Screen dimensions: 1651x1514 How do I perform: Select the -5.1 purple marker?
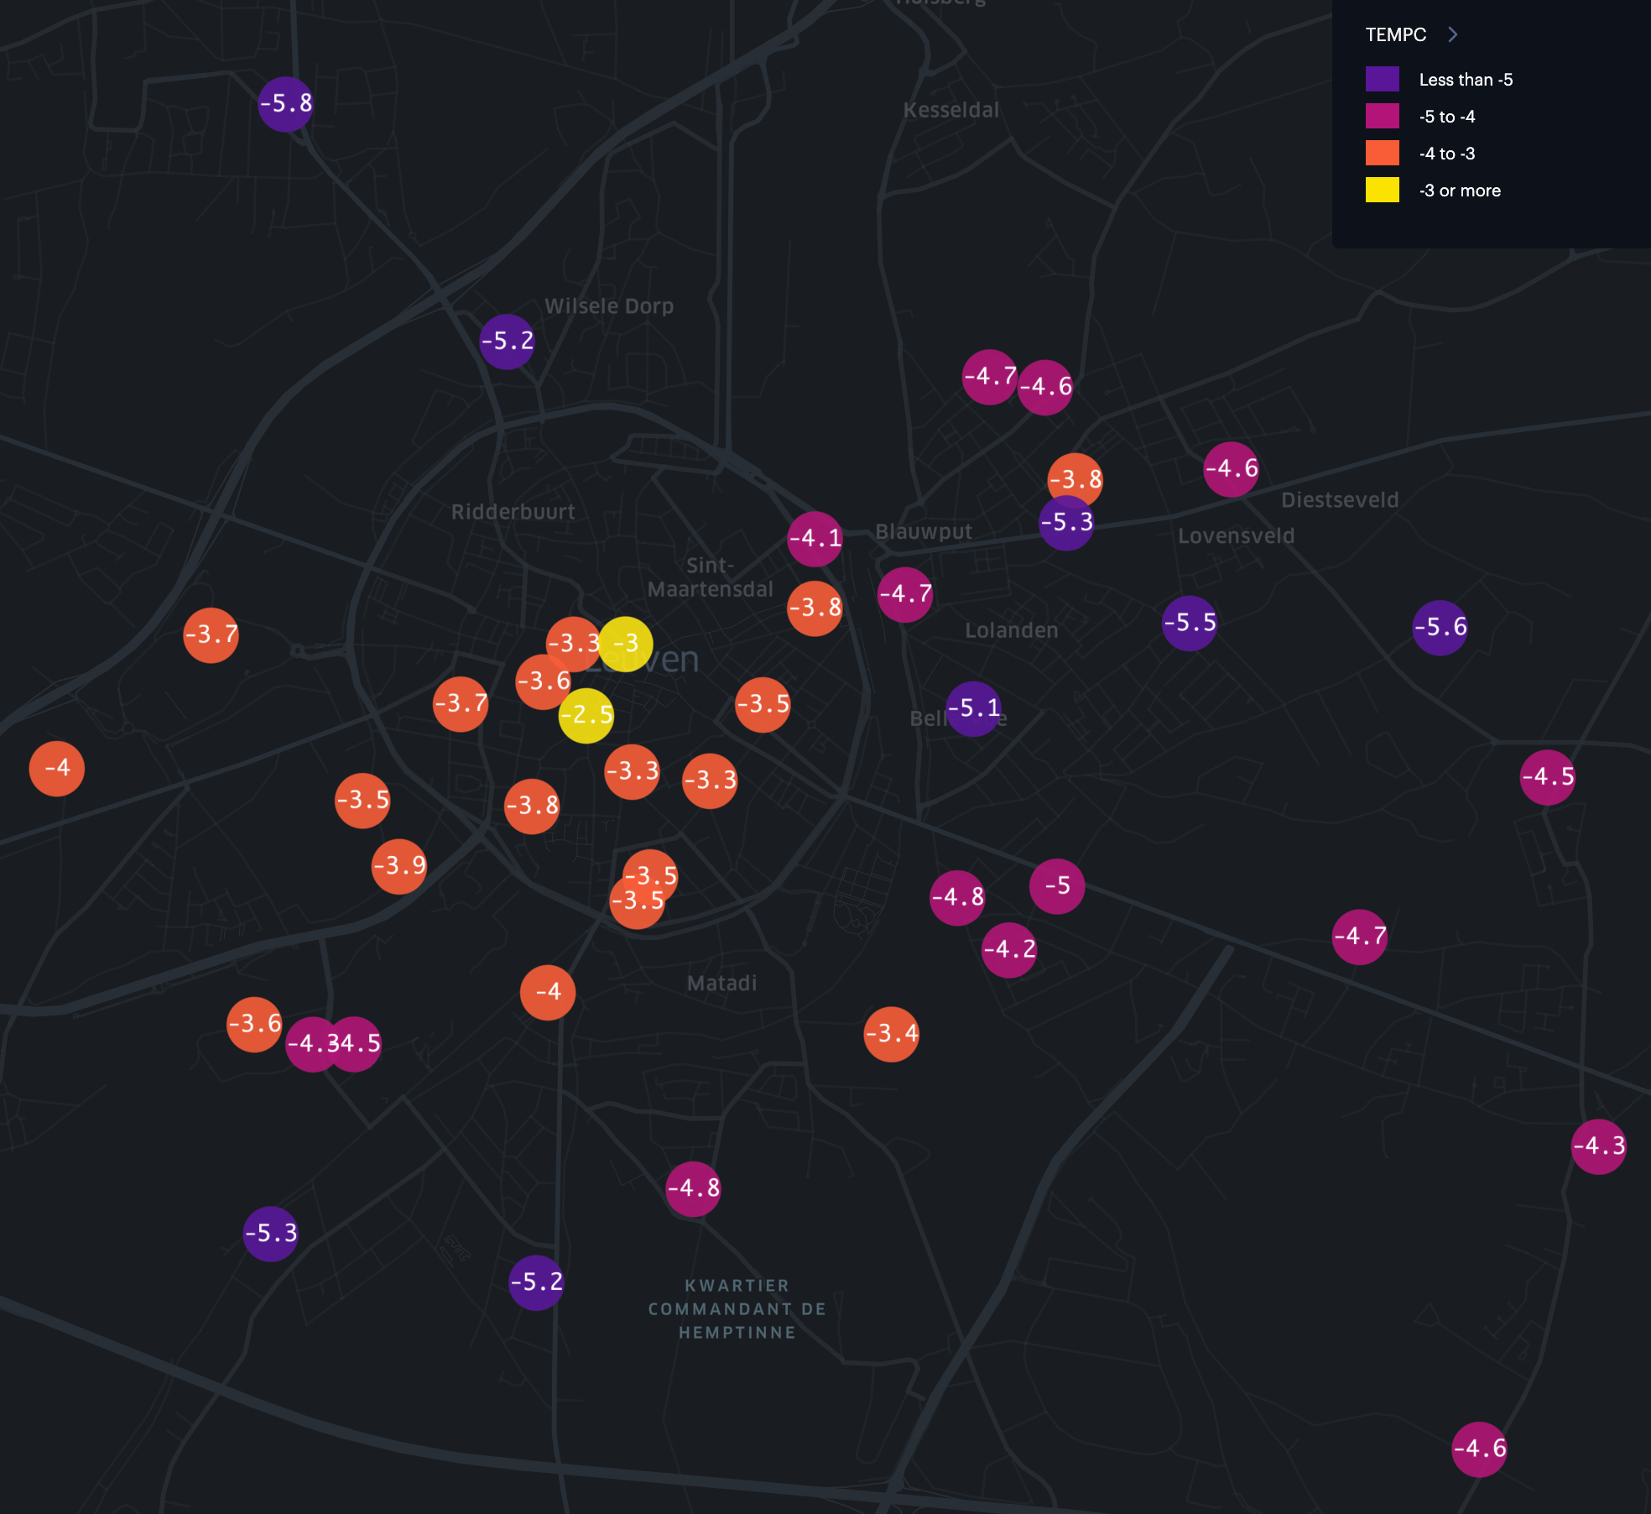tap(973, 708)
